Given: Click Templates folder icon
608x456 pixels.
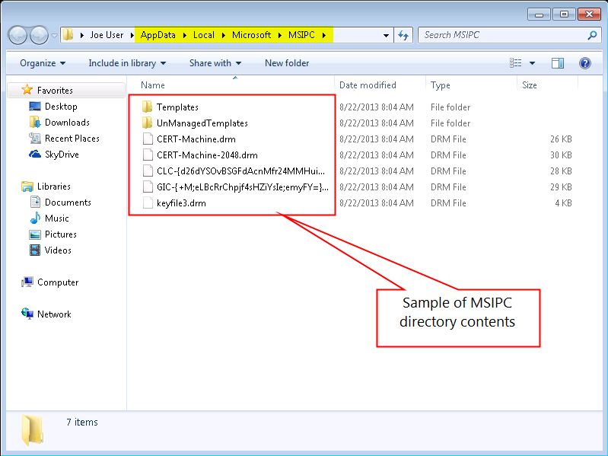Looking at the screenshot, I should pos(147,107).
